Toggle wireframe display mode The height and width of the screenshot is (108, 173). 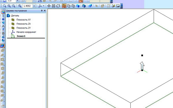pyautogui.click(x=64, y=6)
